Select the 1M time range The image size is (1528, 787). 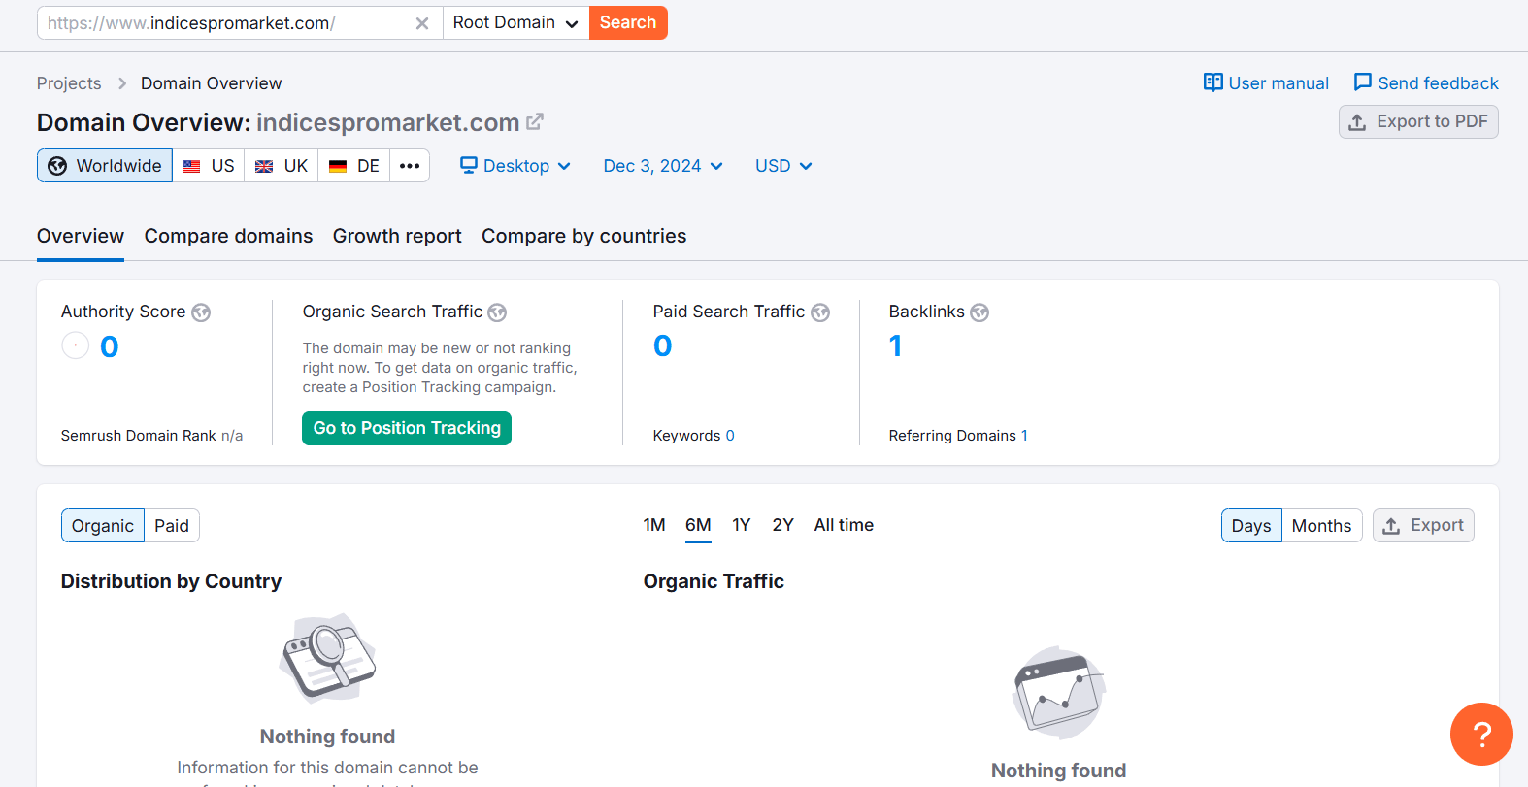pos(654,525)
